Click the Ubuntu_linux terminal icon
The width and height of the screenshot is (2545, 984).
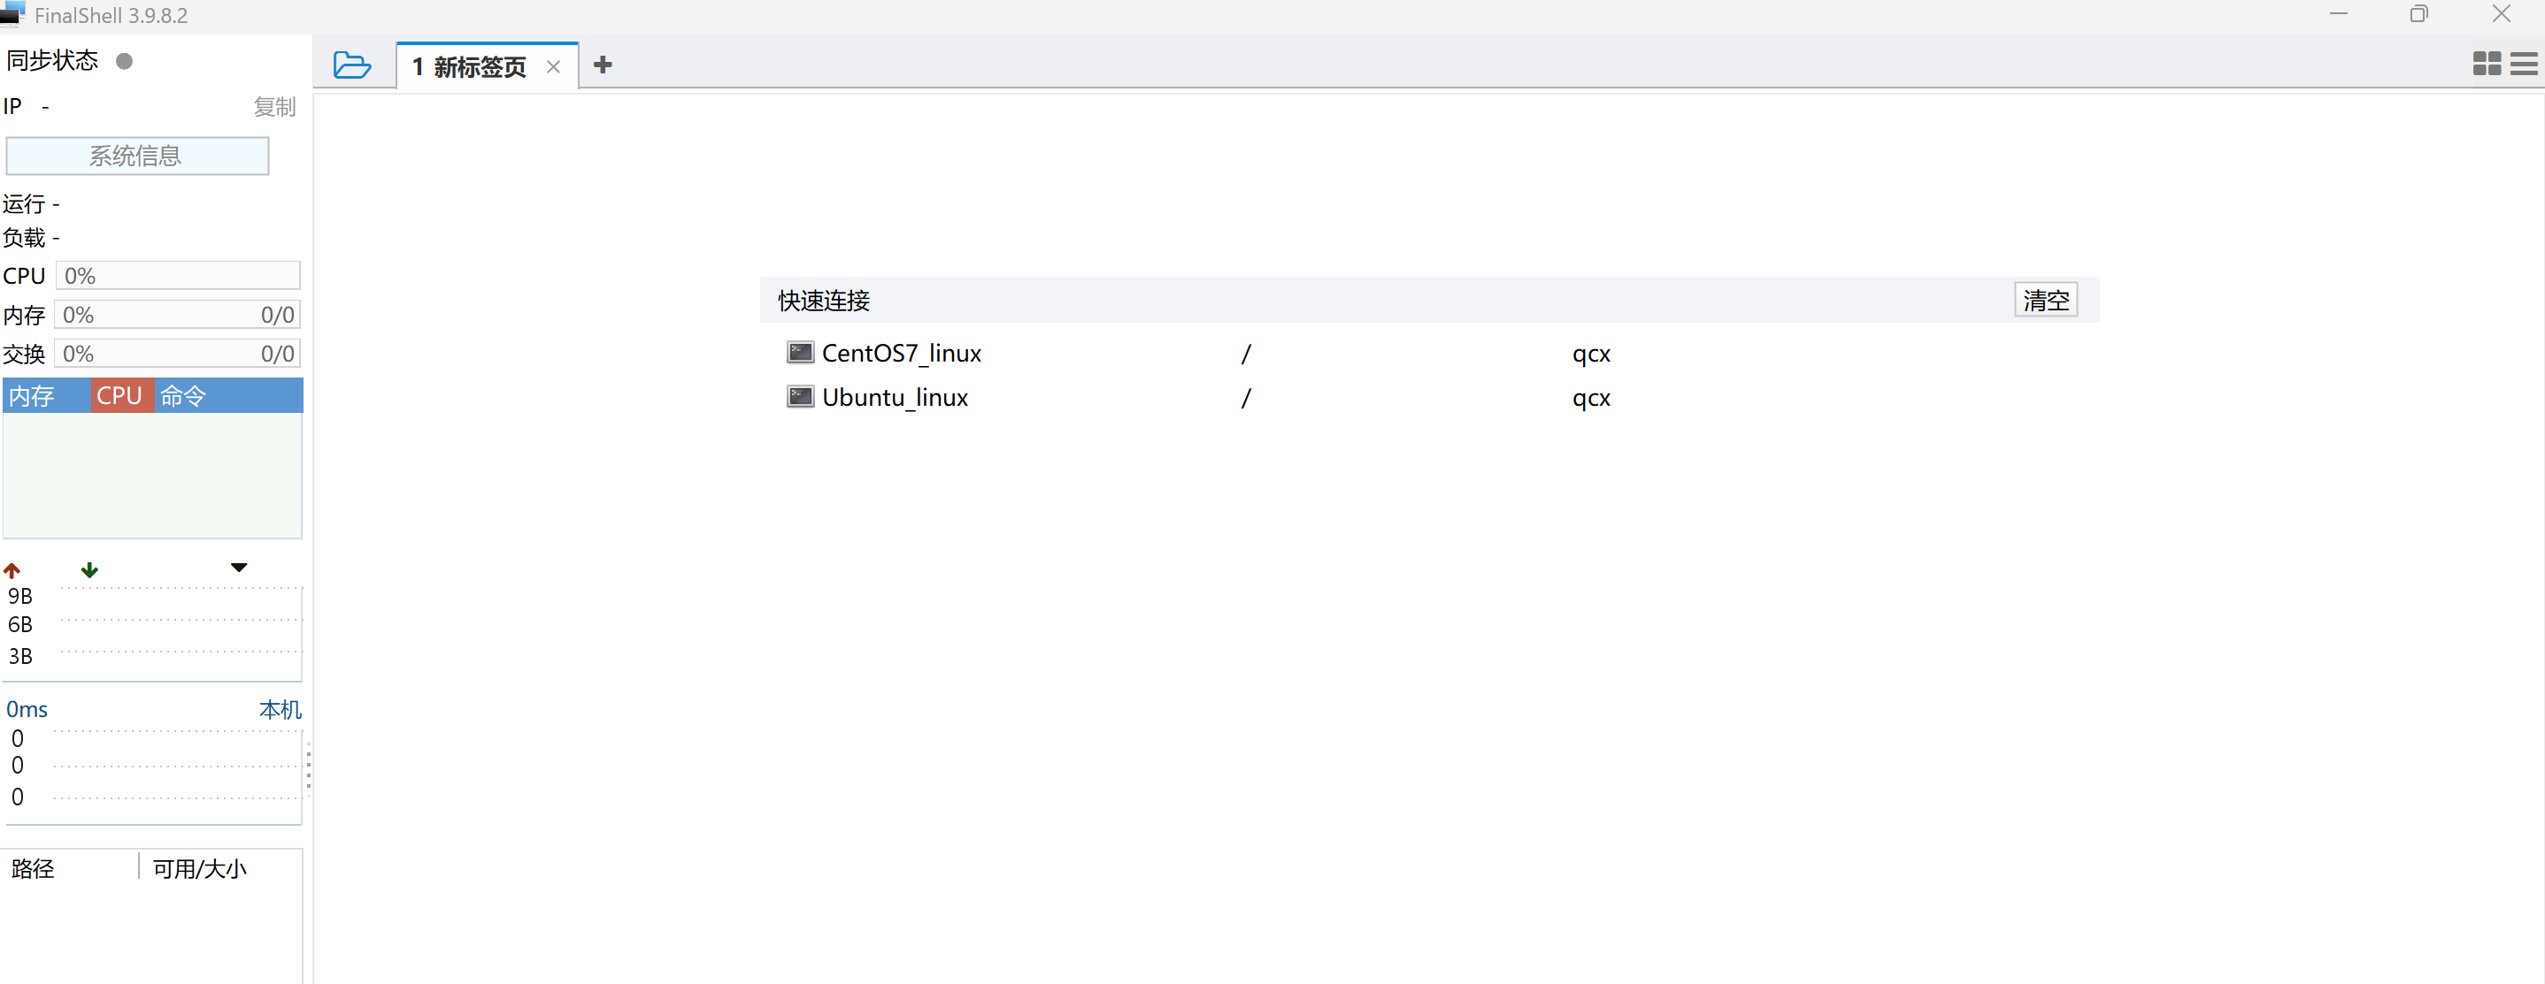pos(799,397)
